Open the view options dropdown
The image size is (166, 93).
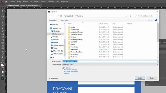click(x=151, y=20)
